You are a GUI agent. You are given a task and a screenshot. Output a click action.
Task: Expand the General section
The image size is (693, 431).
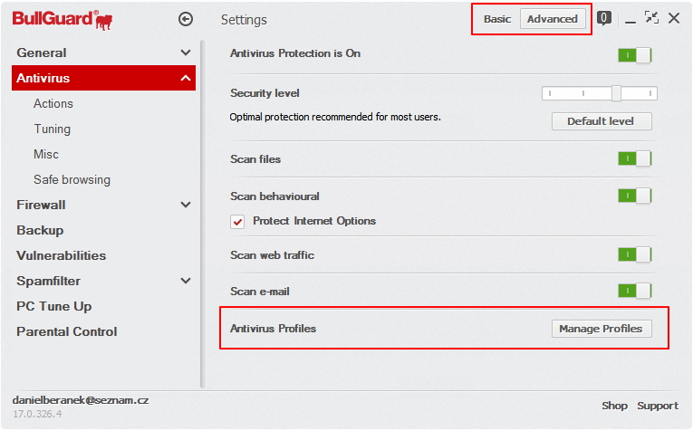(x=186, y=53)
